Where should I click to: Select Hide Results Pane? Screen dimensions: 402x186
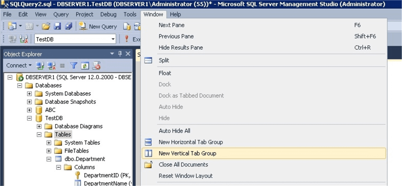point(264,48)
